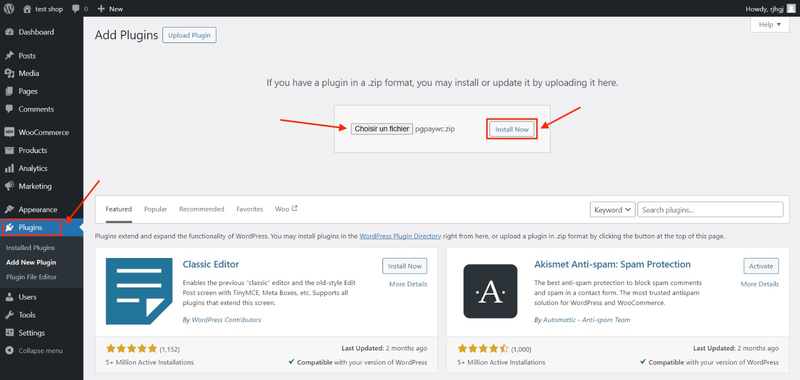This screenshot has height=380, width=800.
Task: Click the Akismet plugin icon
Action: tap(490, 291)
